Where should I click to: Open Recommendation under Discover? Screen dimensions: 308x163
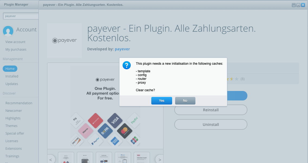pyautogui.click(x=19, y=103)
